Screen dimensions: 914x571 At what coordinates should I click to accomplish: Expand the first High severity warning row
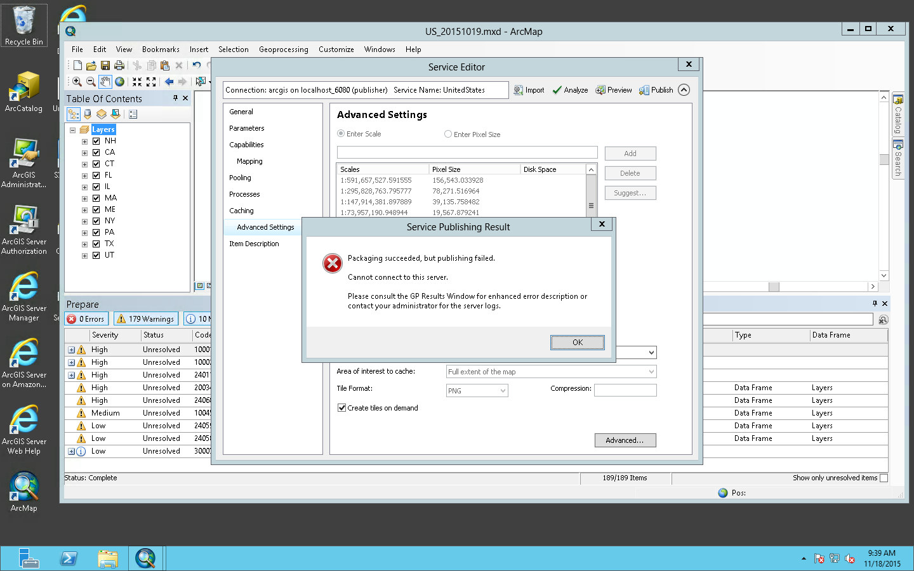71,350
